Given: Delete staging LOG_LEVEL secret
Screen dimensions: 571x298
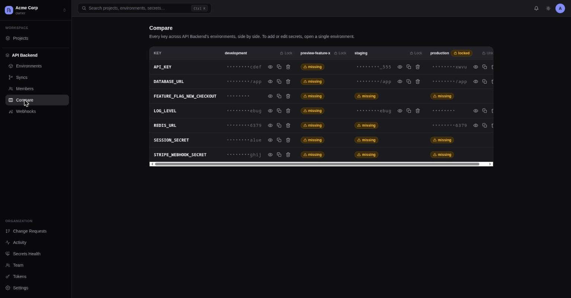Looking at the screenshot, I should pyautogui.click(x=417, y=111).
